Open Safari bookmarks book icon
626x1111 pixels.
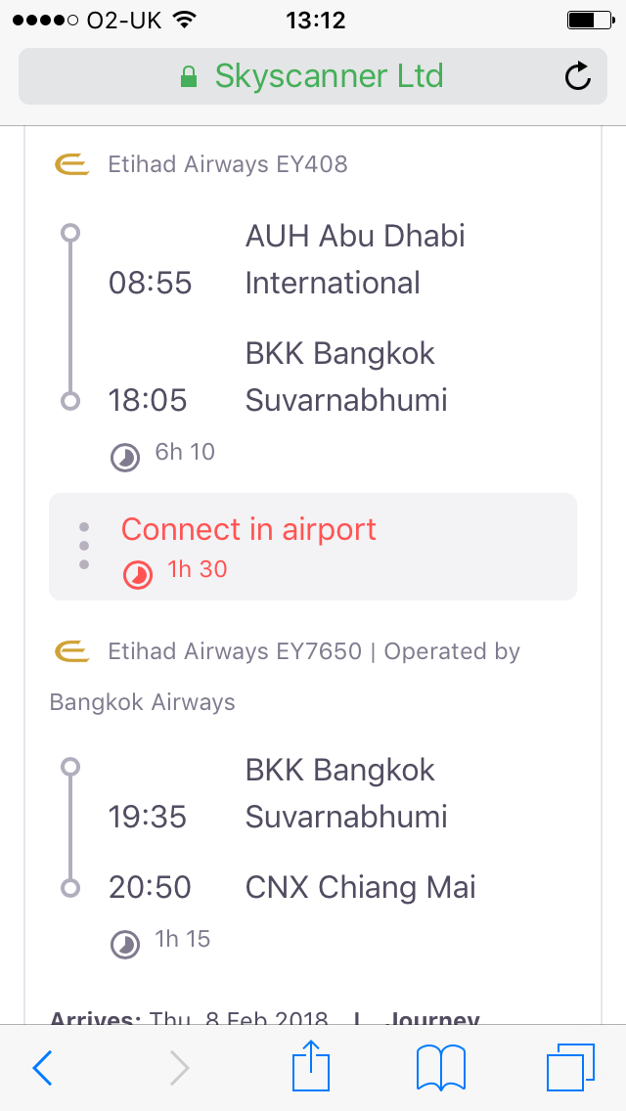click(441, 1068)
